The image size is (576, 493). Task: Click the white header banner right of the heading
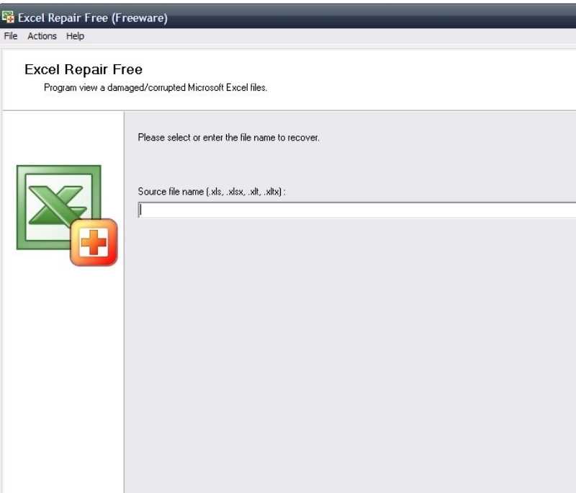tap(423, 79)
